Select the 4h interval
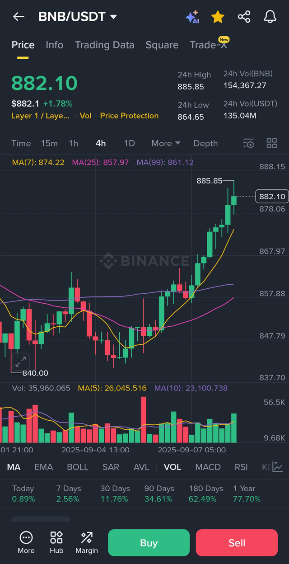The width and height of the screenshot is (289, 564). [x=101, y=143]
